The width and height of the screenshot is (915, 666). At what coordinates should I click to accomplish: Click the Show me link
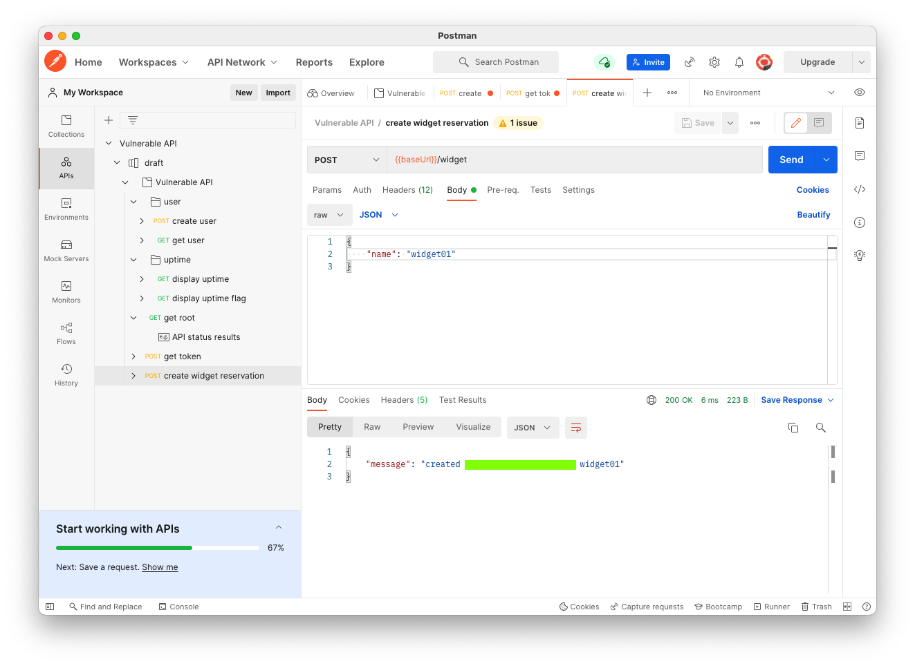pyautogui.click(x=160, y=567)
